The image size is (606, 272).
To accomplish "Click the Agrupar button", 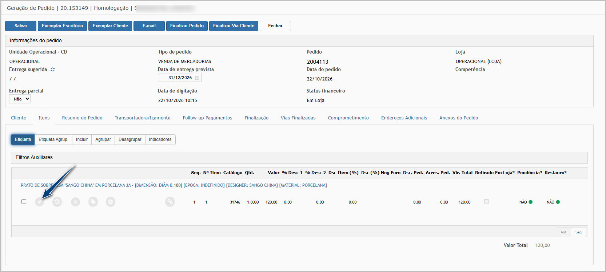I will click(x=103, y=139).
